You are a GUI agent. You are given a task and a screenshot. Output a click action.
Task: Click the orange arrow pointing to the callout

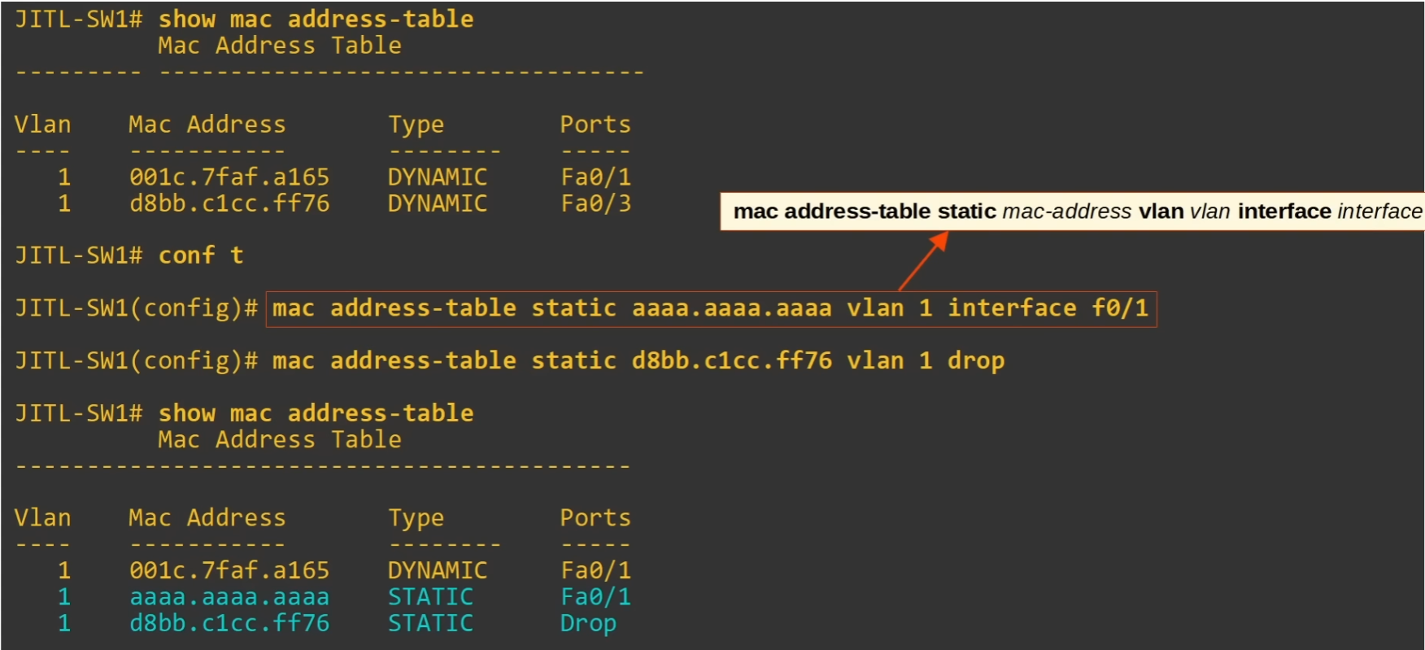coord(923,261)
